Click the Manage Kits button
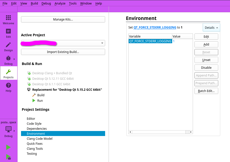The image size is (230, 162). 63,19
